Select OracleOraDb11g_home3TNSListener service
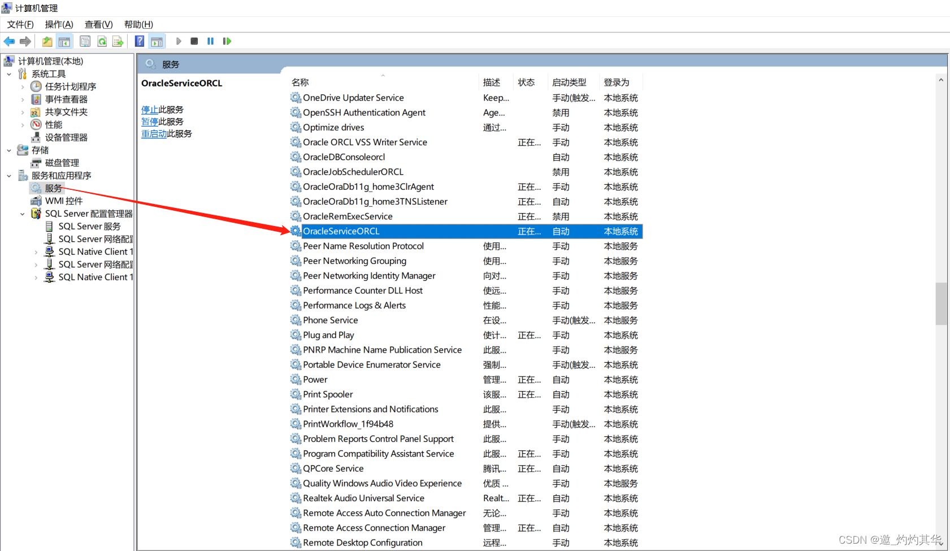The width and height of the screenshot is (950, 551). pos(466,202)
